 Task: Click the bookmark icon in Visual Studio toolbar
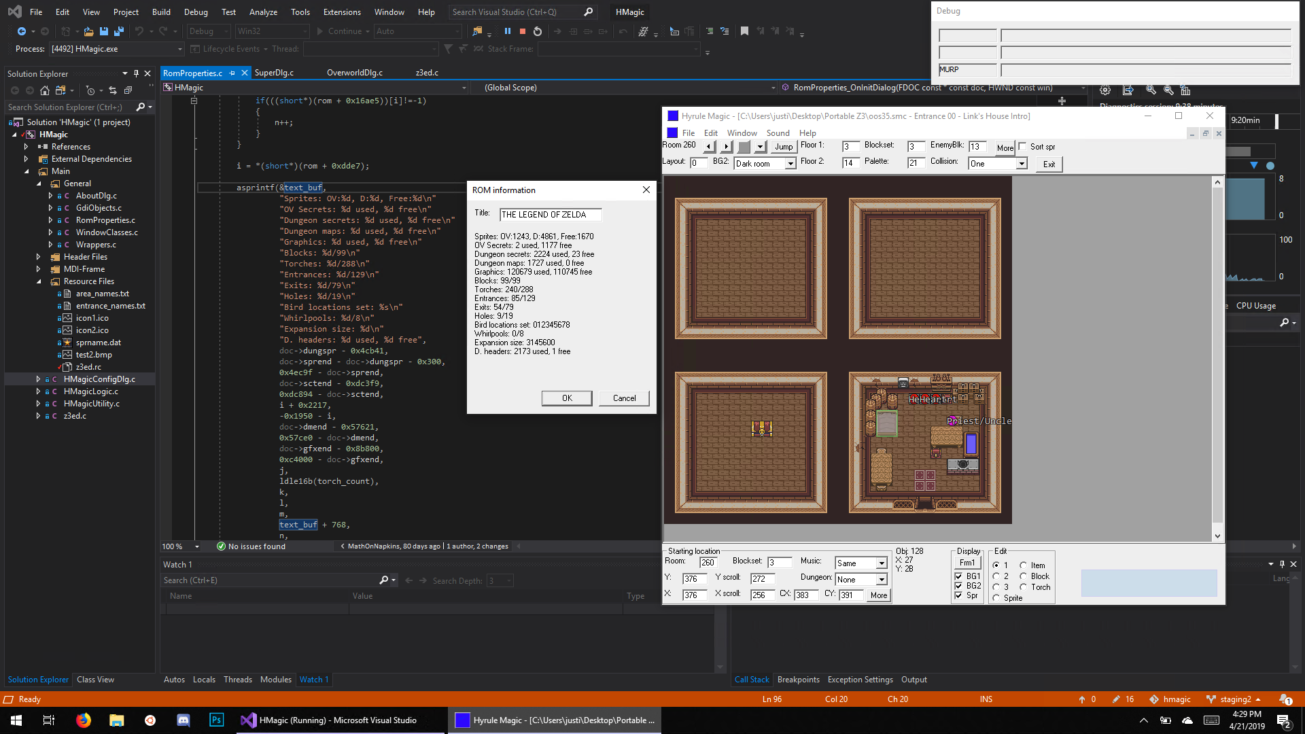click(744, 31)
